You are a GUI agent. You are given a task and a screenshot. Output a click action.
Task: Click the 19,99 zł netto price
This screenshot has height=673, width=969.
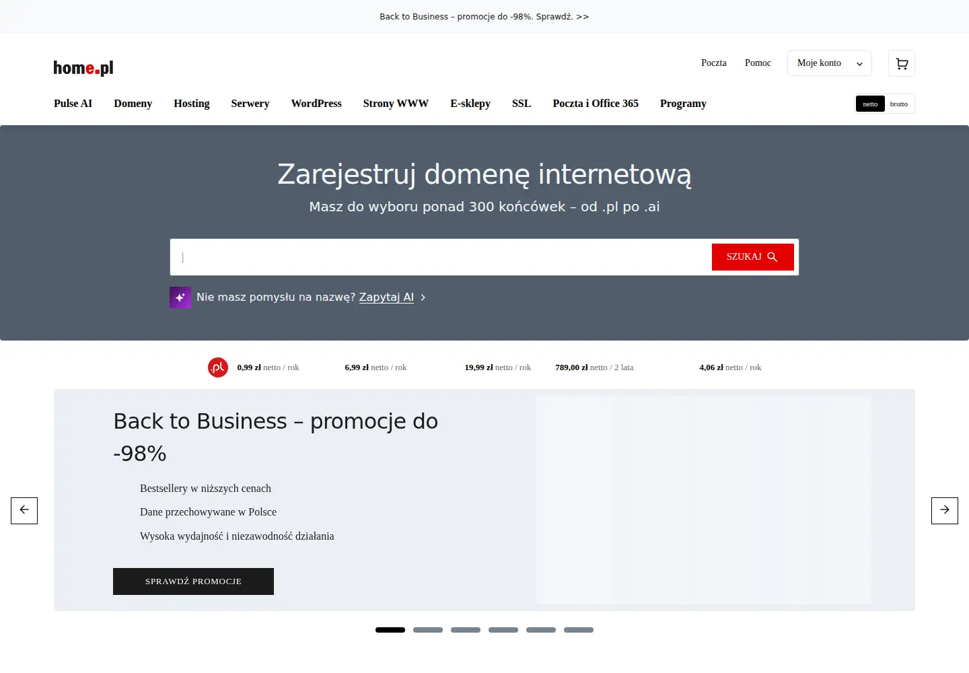point(498,367)
